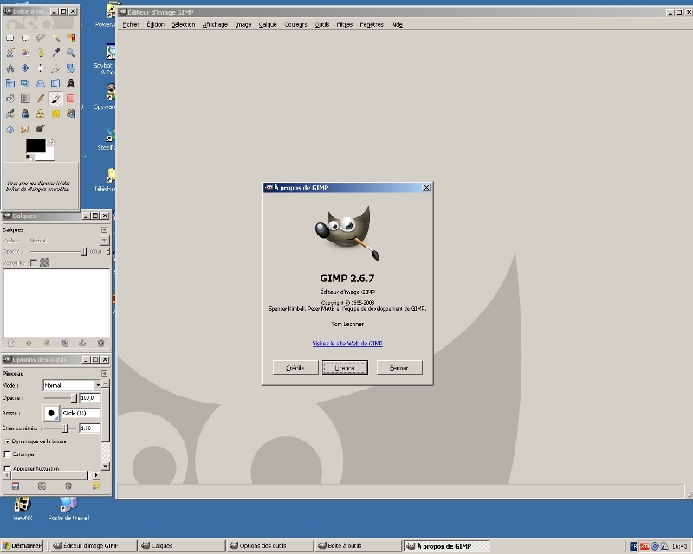Swap foreground and background colors
Viewport: 693px width, 554px height.
(51, 142)
